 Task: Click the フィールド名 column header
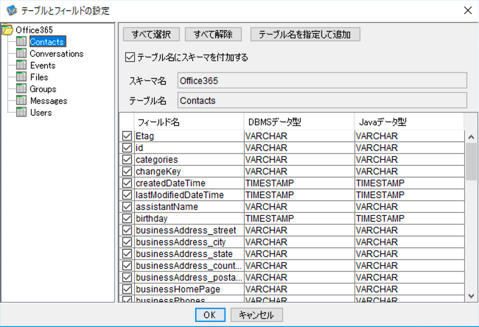tap(189, 122)
